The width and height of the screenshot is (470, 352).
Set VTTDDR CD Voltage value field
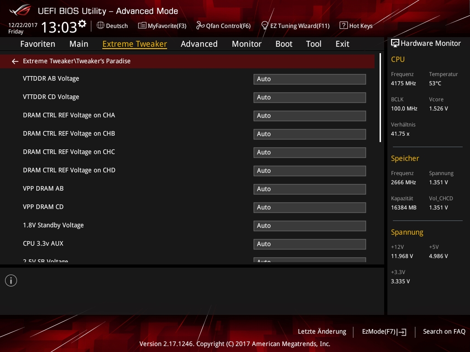coord(310,98)
